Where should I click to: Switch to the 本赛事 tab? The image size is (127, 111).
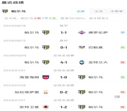coord(117,11)
